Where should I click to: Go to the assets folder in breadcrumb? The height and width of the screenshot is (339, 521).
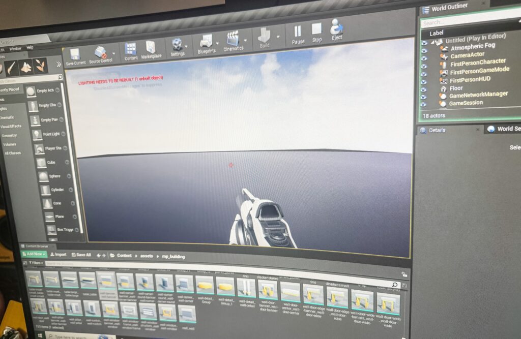[x=147, y=256]
